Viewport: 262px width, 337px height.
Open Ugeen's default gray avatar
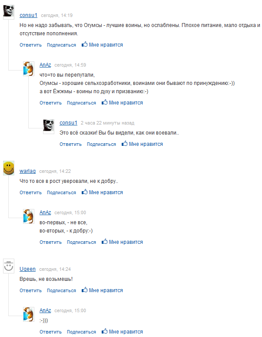tap(9, 266)
